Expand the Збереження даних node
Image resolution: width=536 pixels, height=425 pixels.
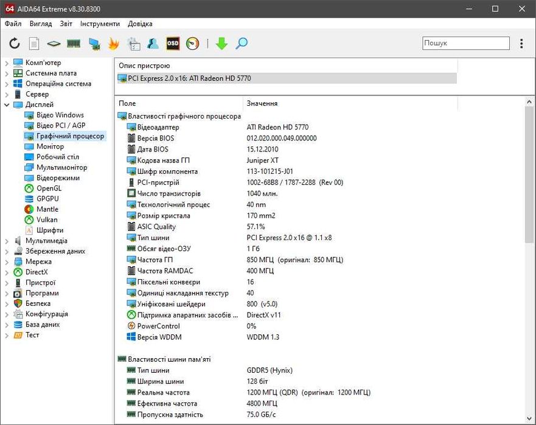7,252
